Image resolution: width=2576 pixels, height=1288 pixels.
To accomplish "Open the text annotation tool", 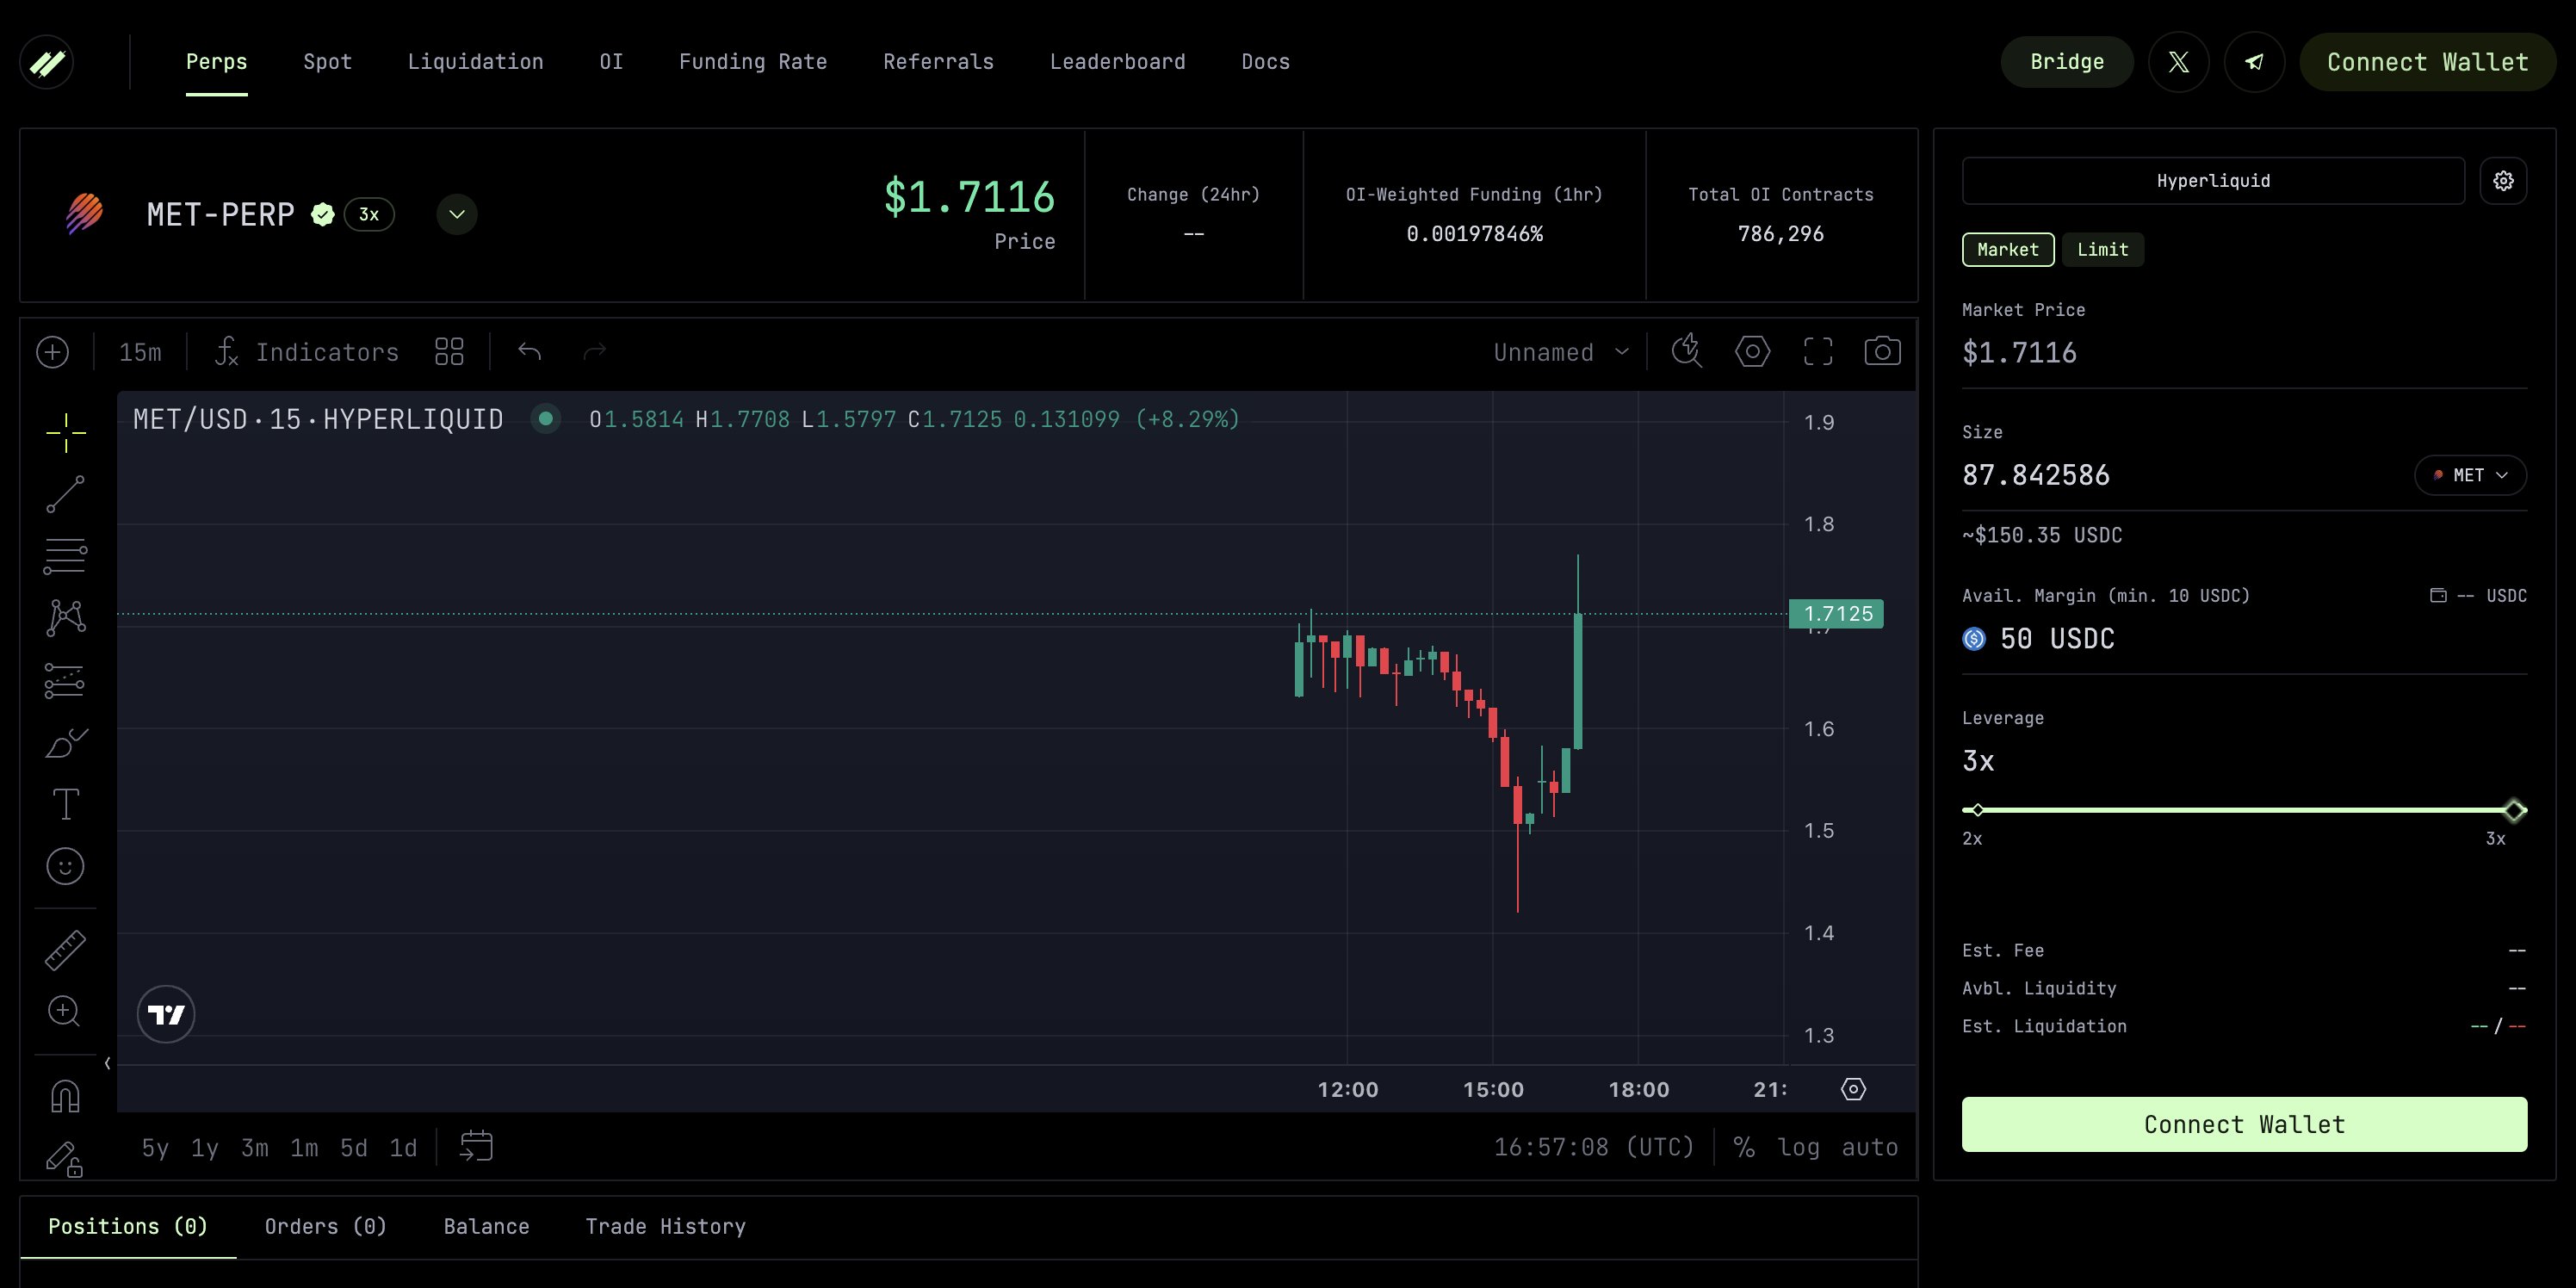I will point(65,803).
